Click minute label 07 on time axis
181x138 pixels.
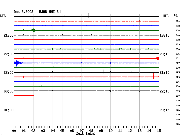point(82,131)
